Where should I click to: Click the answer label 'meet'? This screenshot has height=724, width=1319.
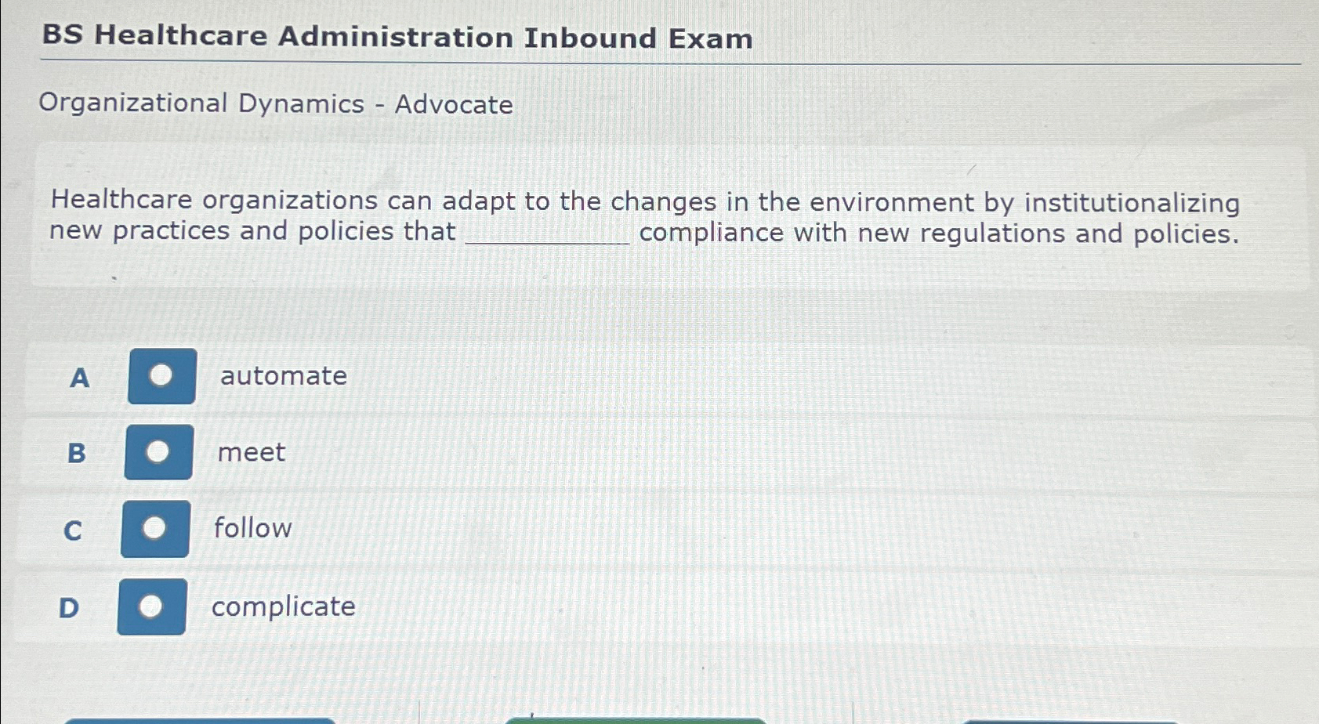click(x=251, y=453)
